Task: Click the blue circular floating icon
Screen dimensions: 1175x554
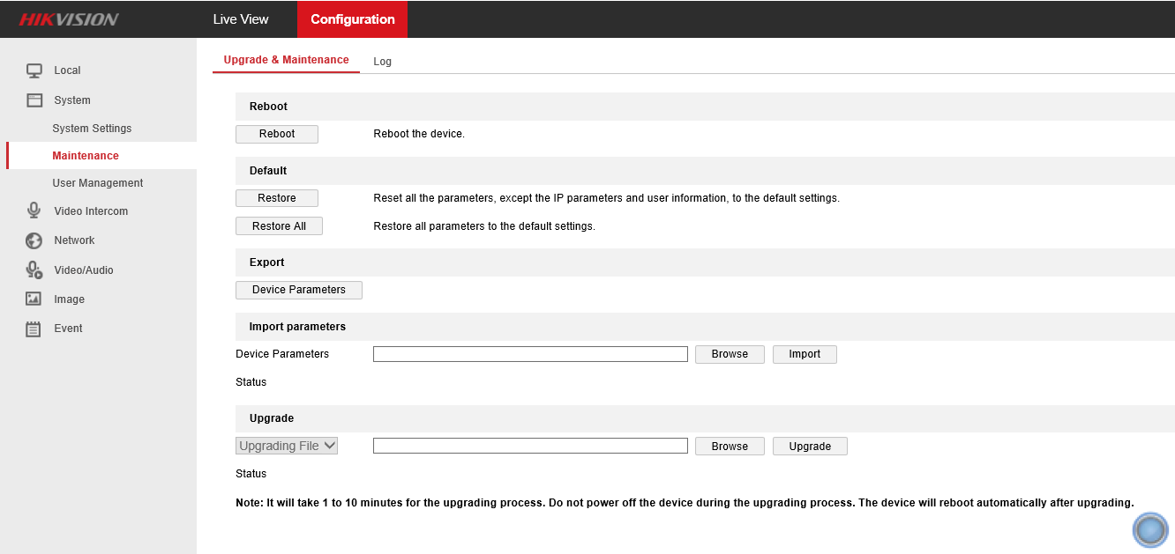Action: (1149, 529)
